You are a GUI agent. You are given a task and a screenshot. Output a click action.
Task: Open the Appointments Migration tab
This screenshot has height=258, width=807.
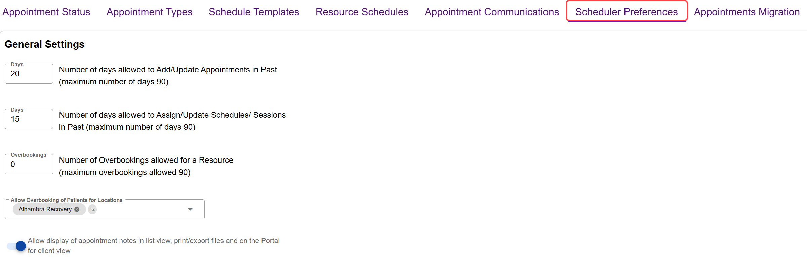tap(747, 12)
